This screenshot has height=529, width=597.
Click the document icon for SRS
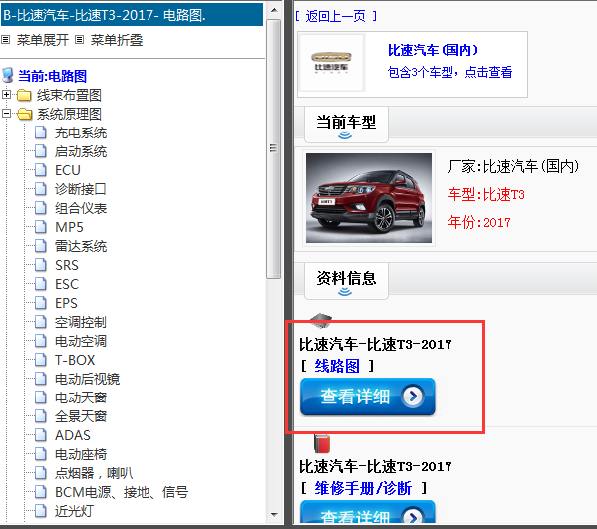[40, 265]
